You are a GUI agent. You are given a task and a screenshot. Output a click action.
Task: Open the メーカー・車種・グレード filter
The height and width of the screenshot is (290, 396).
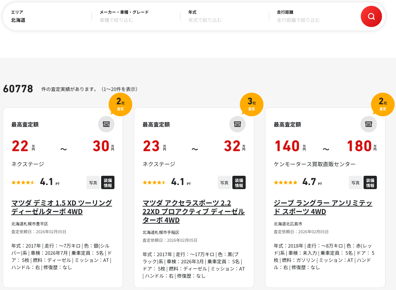136,16
